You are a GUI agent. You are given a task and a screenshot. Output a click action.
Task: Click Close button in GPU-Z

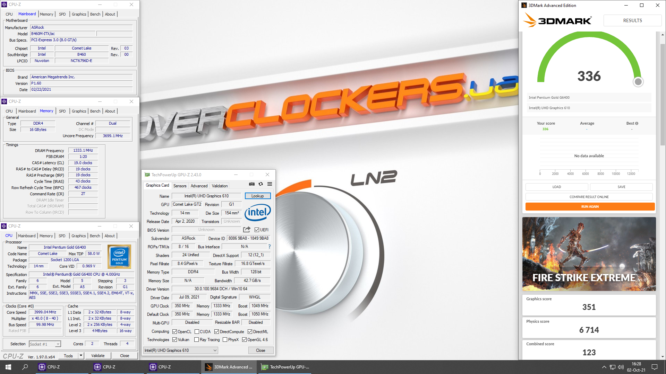(261, 350)
